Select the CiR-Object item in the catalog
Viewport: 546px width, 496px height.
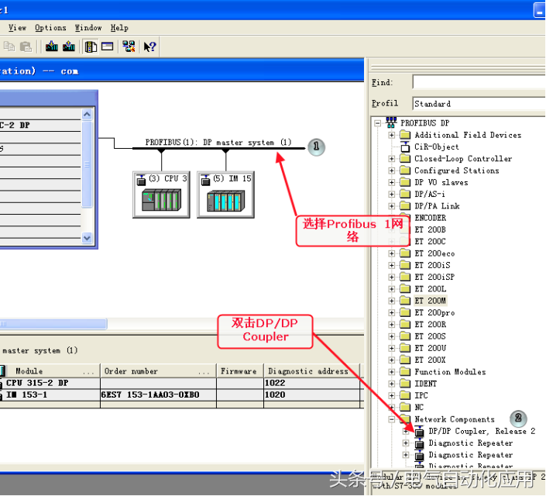coord(436,146)
